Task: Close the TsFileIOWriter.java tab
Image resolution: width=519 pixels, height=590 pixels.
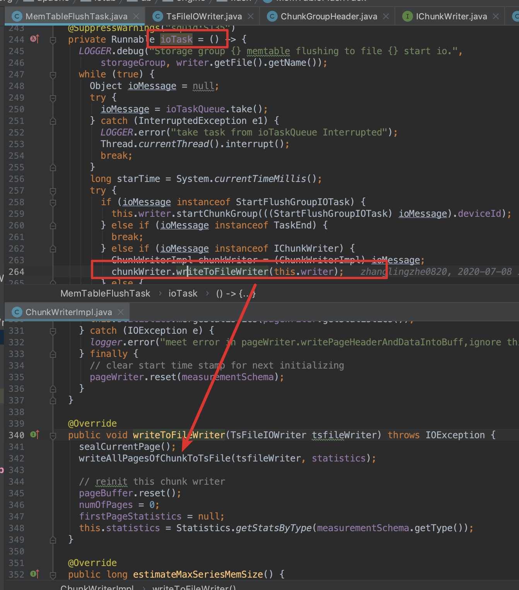Action: (251, 16)
